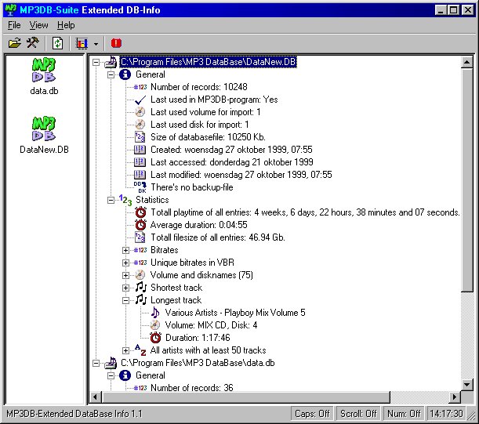
Task: Open the View menu
Action: click(38, 25)
